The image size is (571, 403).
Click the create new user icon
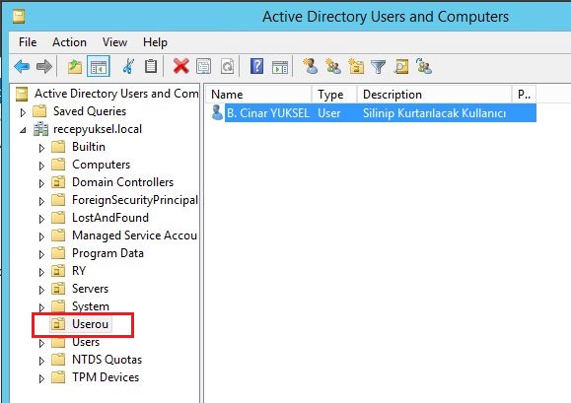pos(311,67)
